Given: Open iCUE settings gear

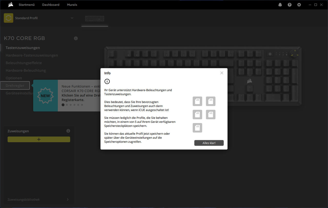Looking at the screenshot, I should (299, 5).
